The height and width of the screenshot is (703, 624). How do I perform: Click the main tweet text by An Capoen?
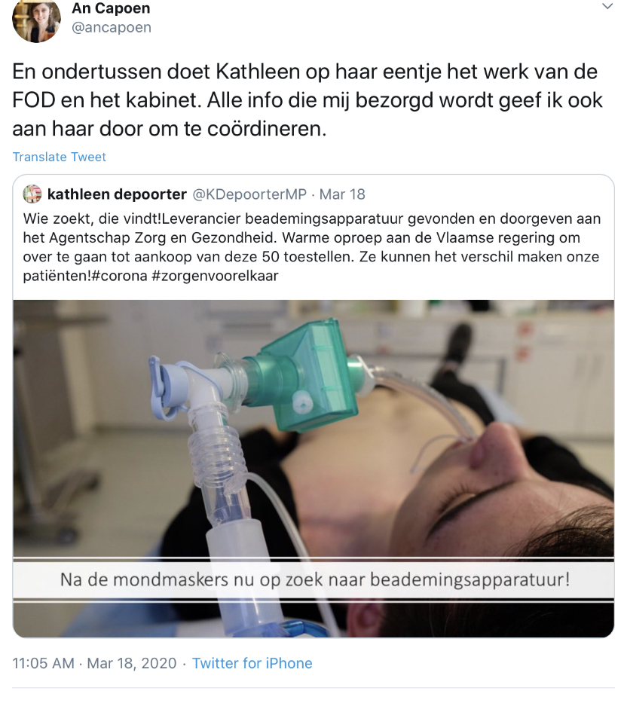pyautogui.click(x=307, y=100)
